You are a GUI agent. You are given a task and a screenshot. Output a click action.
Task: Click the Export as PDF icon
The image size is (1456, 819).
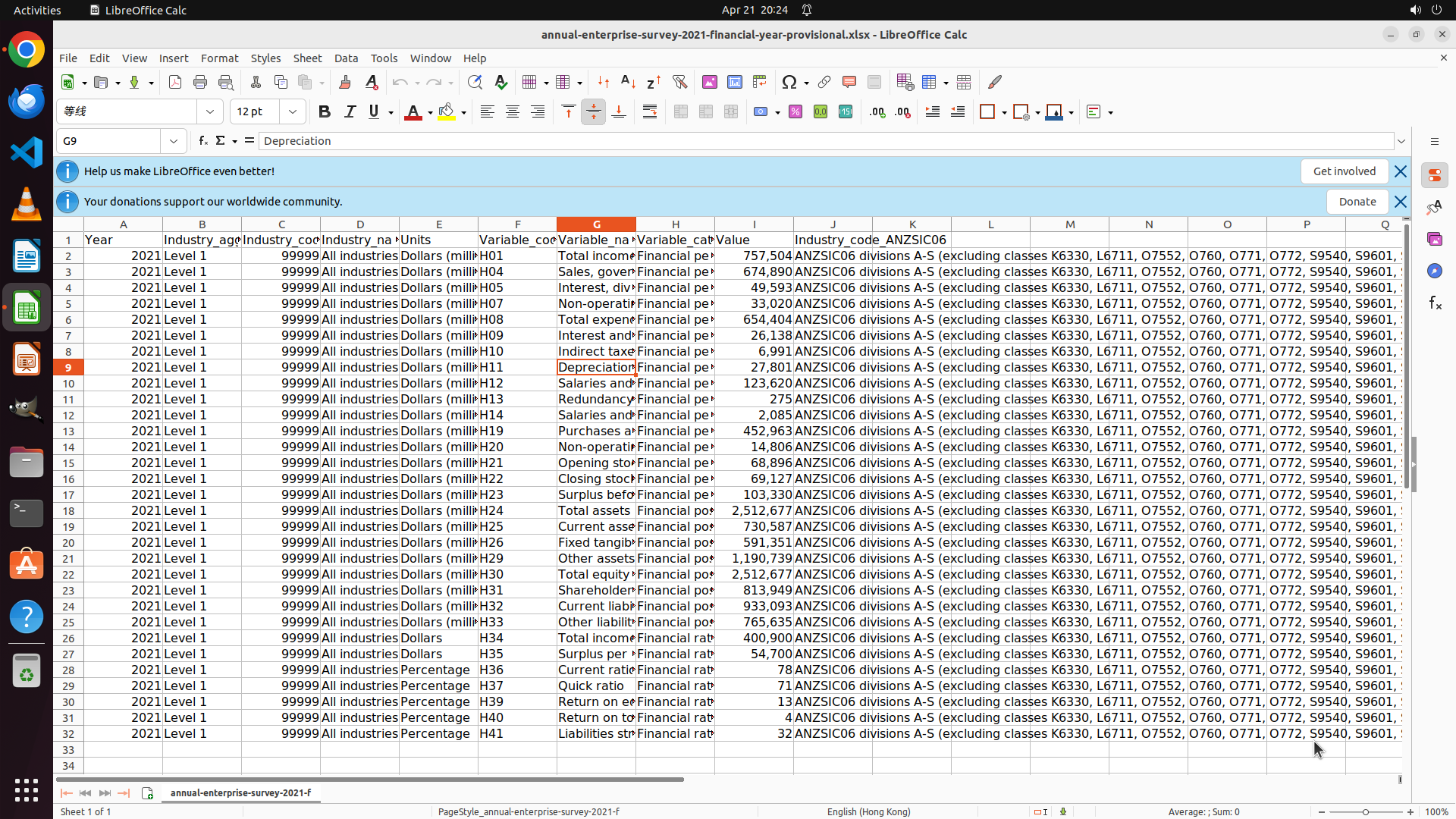pyautogui.click(x=175, y=82)
